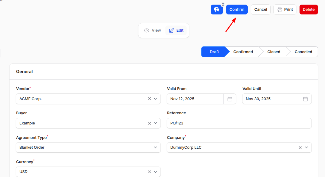Switch to View mode
Viewport: 325px width, 177px height.
point(153,30)
